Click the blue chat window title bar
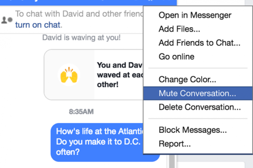 tap(88, 3)
